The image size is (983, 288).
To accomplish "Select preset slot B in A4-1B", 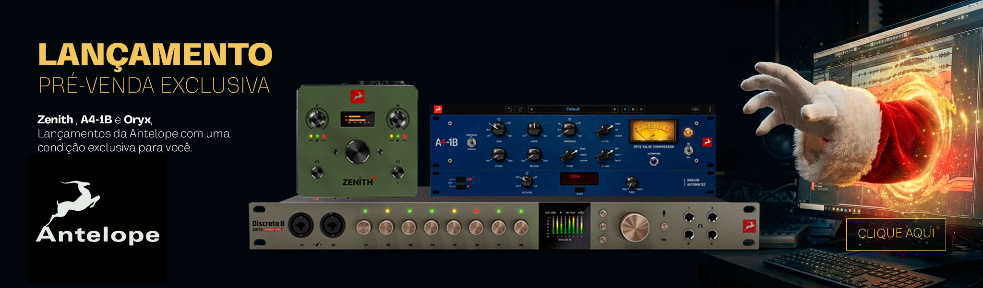I will (x=641, y=109).
